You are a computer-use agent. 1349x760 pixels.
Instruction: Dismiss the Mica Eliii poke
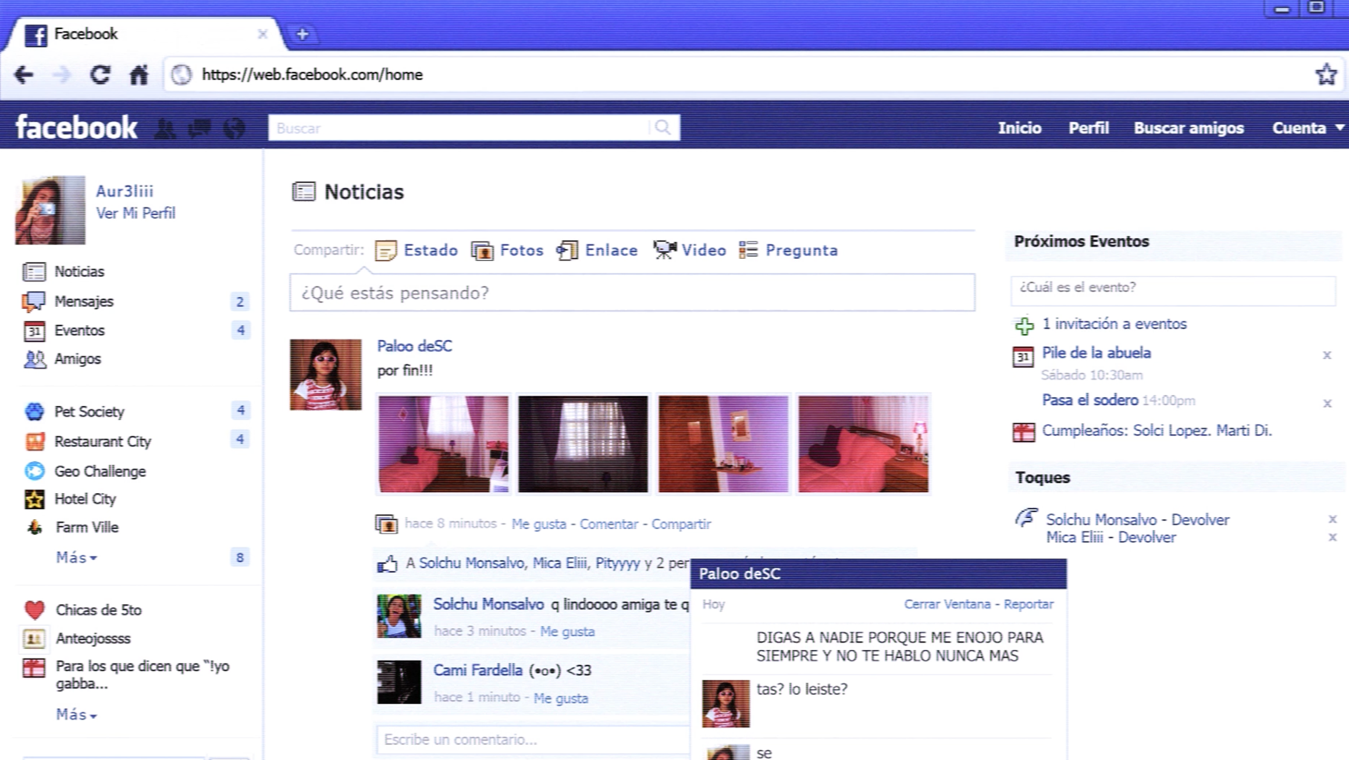(x=1332, y=537)
